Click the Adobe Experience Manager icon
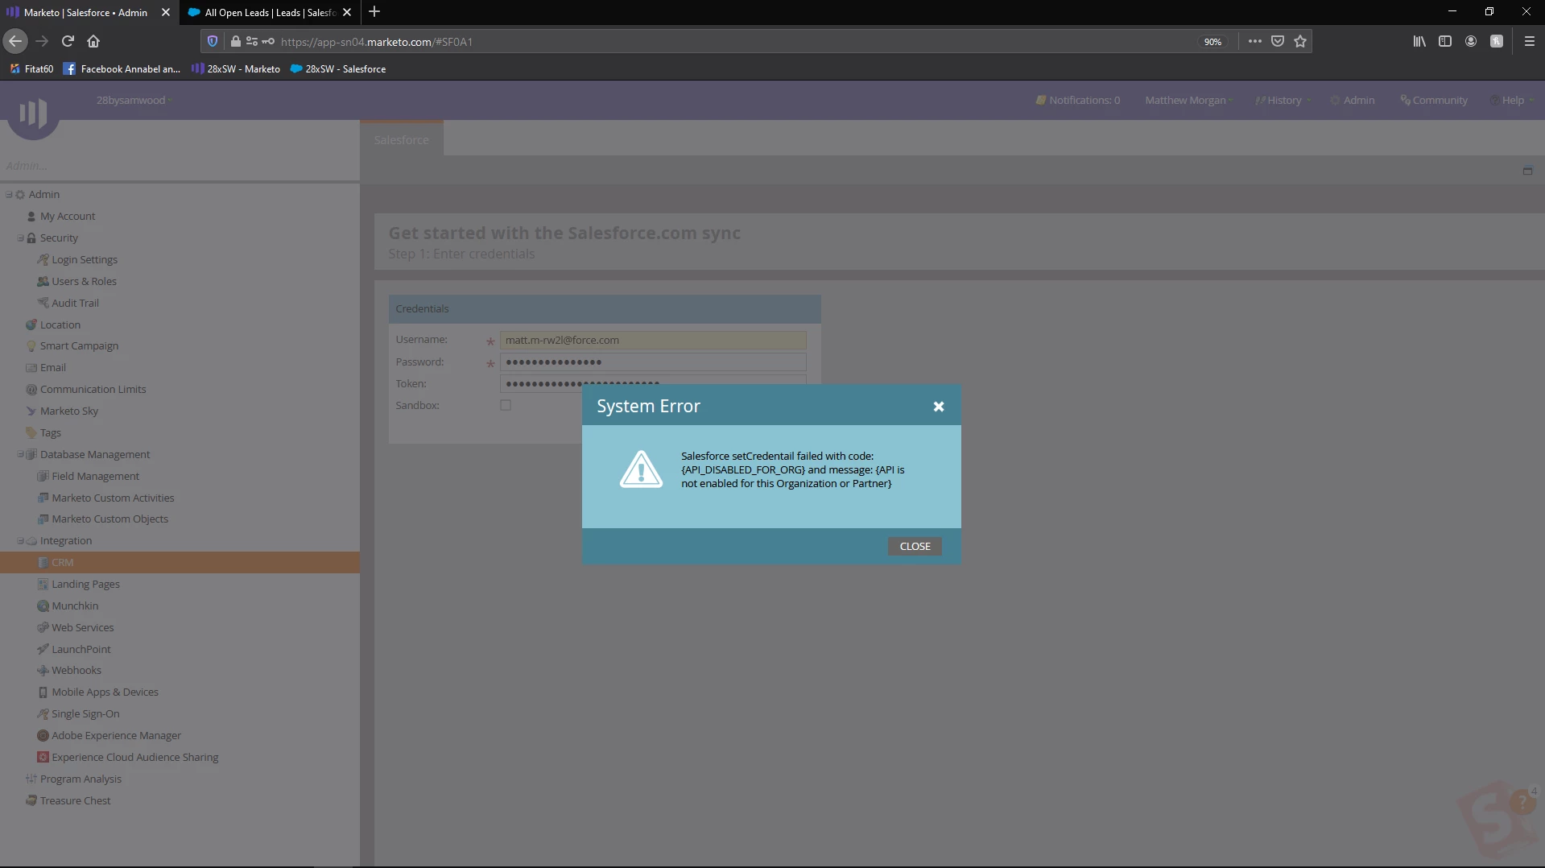 (43, 735)
